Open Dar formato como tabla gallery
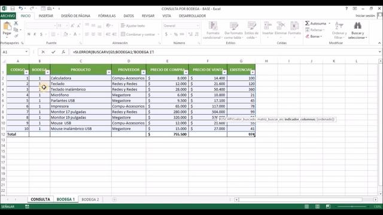The image size is (383, 215). tap(233, 30)
